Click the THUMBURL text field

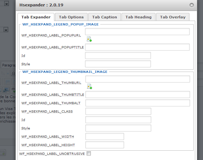[x=137, y=79]
